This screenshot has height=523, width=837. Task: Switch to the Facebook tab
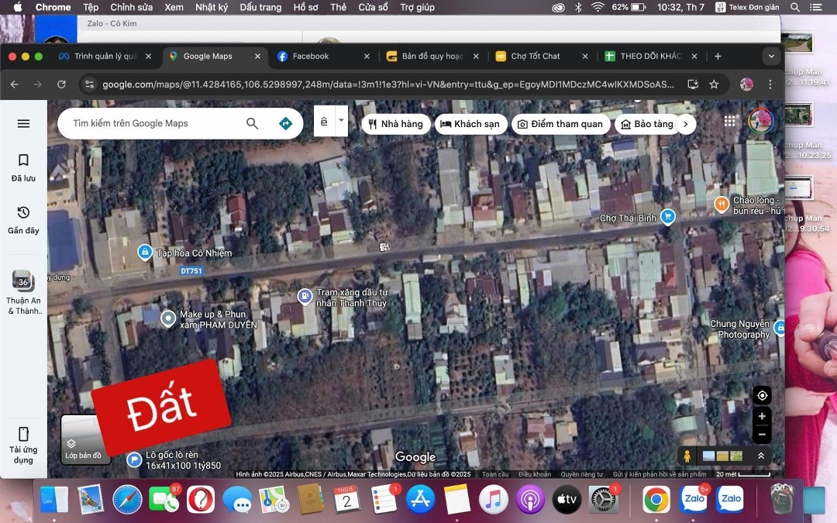(x=310, y=57)
